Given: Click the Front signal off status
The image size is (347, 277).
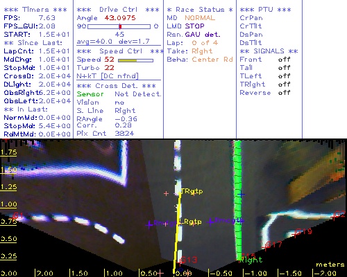Looking at the screenshot, I should point(284,60).
